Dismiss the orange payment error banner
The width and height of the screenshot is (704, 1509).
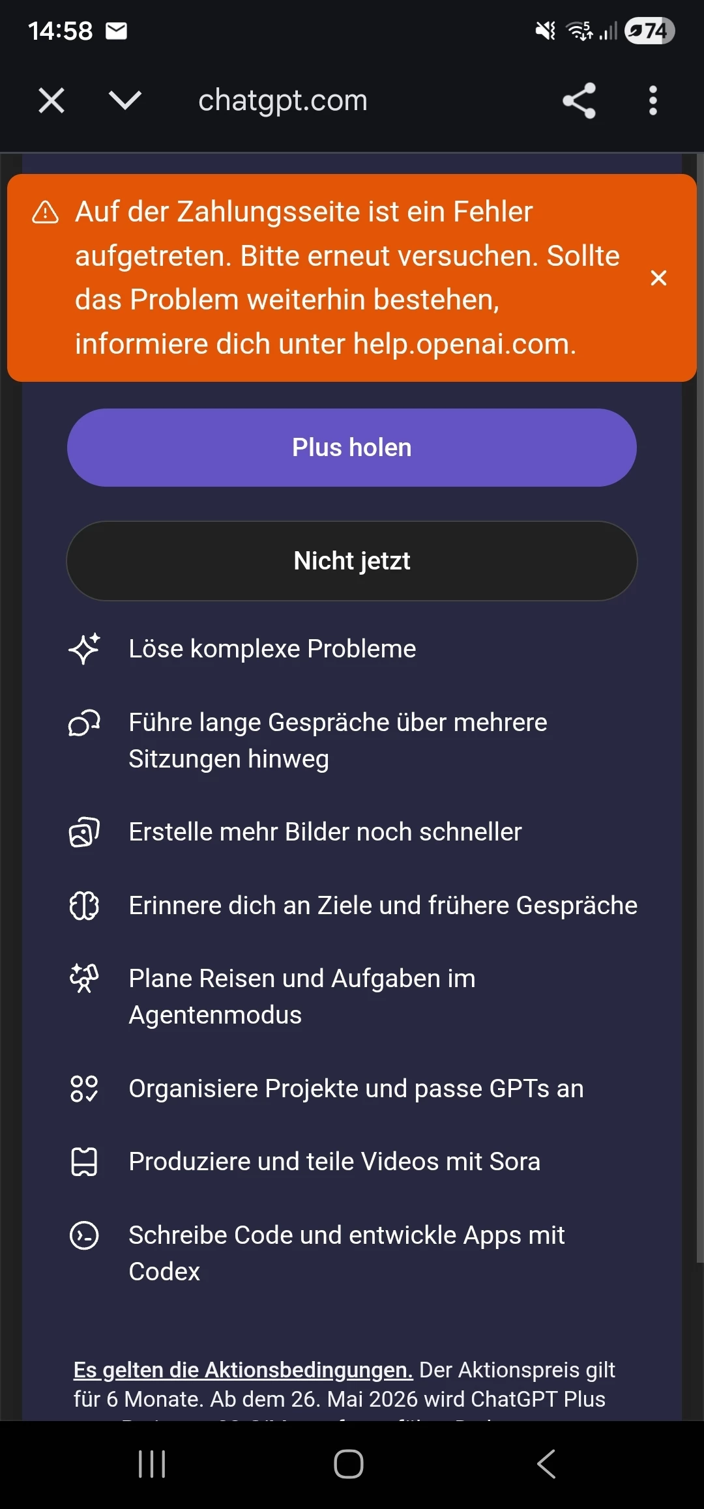(x=658, y=278)
